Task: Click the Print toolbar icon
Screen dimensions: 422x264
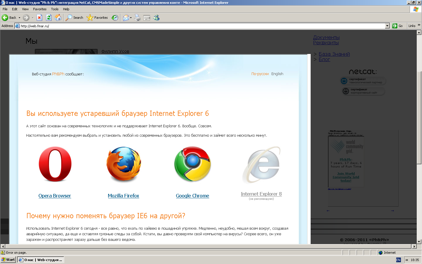Action: tap(137, 18)
